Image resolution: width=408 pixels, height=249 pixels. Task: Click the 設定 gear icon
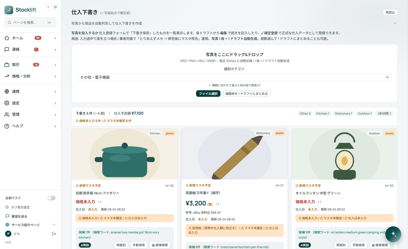point(7,103)
